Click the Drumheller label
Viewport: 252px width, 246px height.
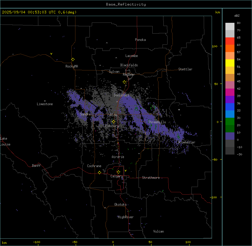pos(187,142)
